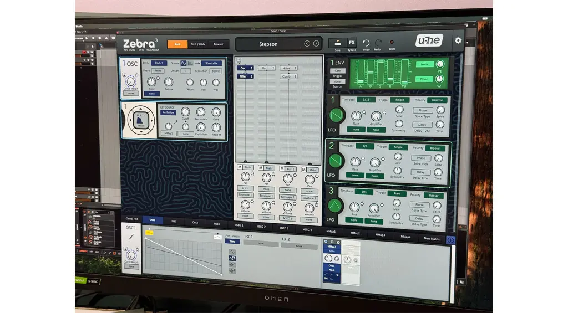
Task: Click the u-he logo
Action: (429, 40)
